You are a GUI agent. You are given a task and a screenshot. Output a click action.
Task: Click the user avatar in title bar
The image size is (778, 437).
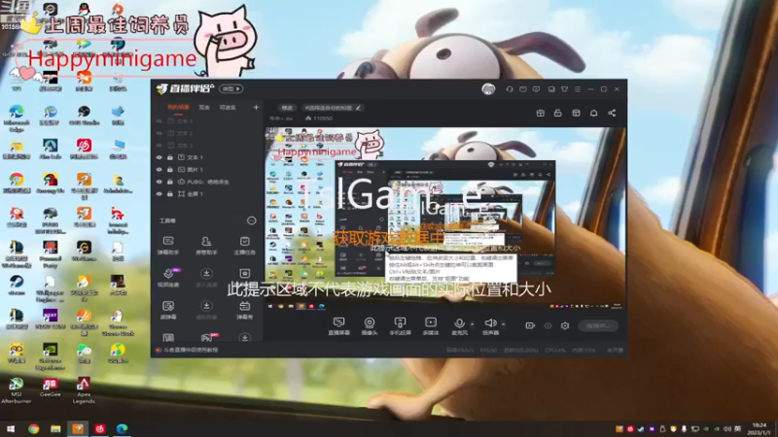coord(488,89)
